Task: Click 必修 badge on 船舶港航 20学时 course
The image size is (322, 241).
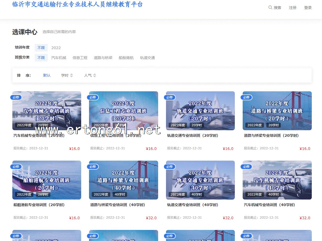Action: pyautogui.click(x=16, y=167)
